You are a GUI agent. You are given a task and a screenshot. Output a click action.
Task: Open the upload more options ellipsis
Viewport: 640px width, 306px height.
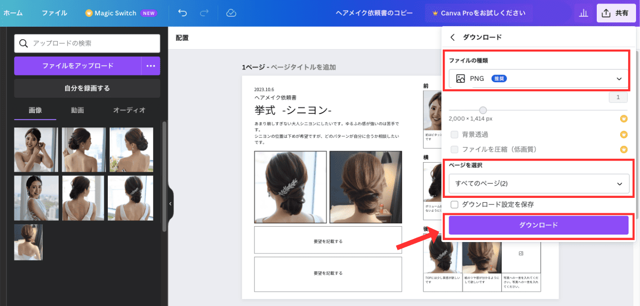click(x=151, y=65)
